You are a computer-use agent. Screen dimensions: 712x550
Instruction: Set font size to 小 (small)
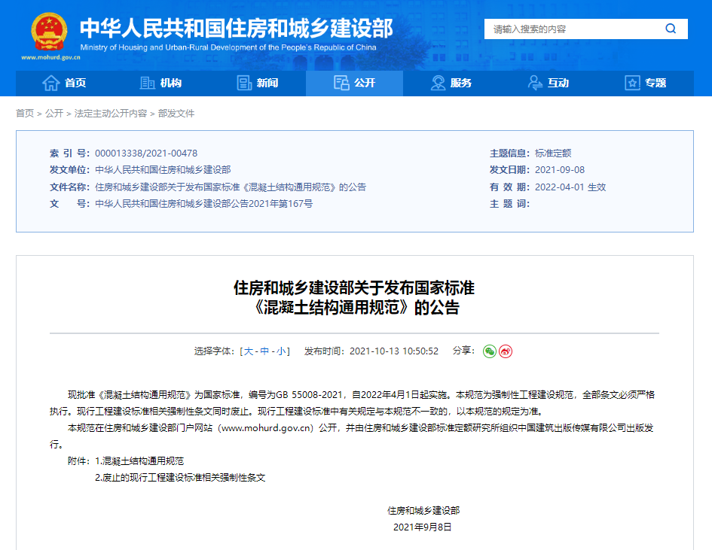coord(280,351)
